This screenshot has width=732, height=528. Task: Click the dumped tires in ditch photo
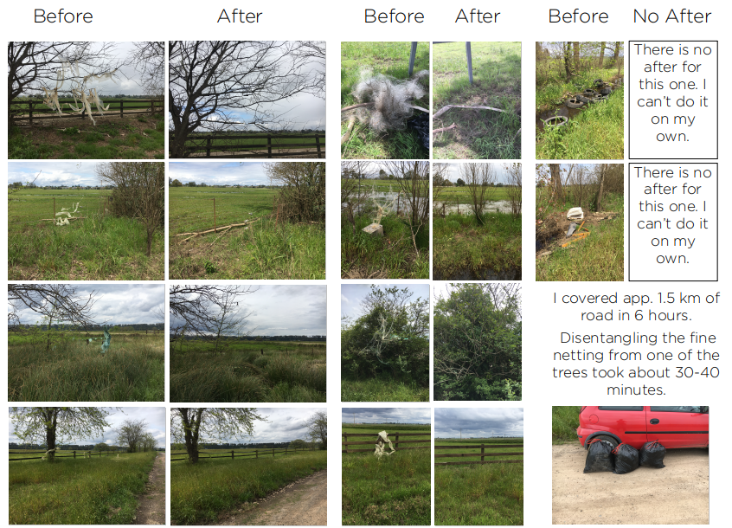point(580,100)
